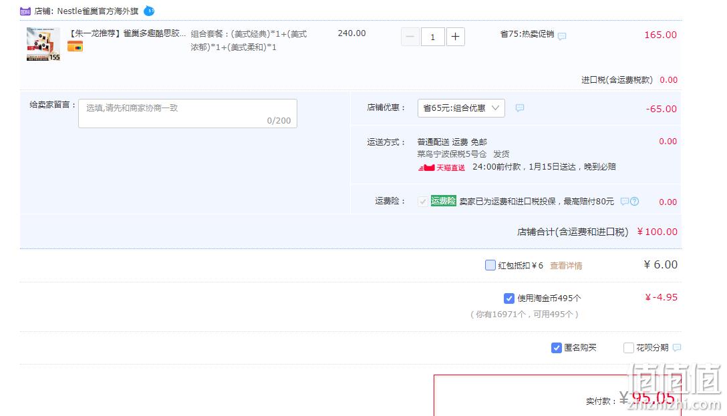
Task: Click the item subtotal 165.00
Action: [x=661, y=35]
